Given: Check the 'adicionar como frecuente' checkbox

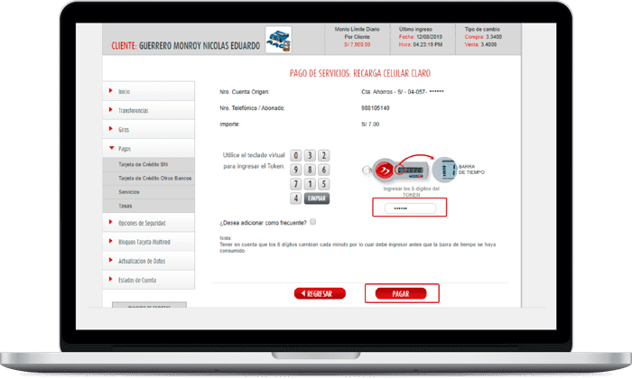Looking at the screenshot, I should pos(313,221).
